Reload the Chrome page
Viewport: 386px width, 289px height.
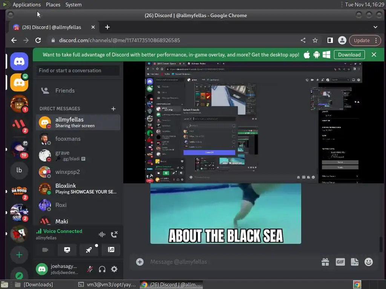(38, 40)
